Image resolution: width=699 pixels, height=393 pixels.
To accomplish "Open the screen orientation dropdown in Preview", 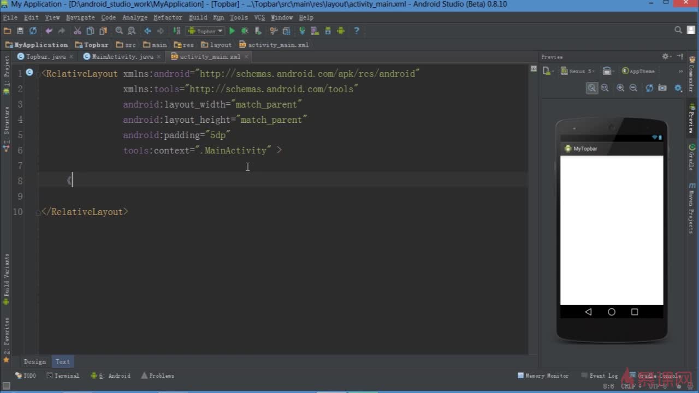I will coord(608,71).
